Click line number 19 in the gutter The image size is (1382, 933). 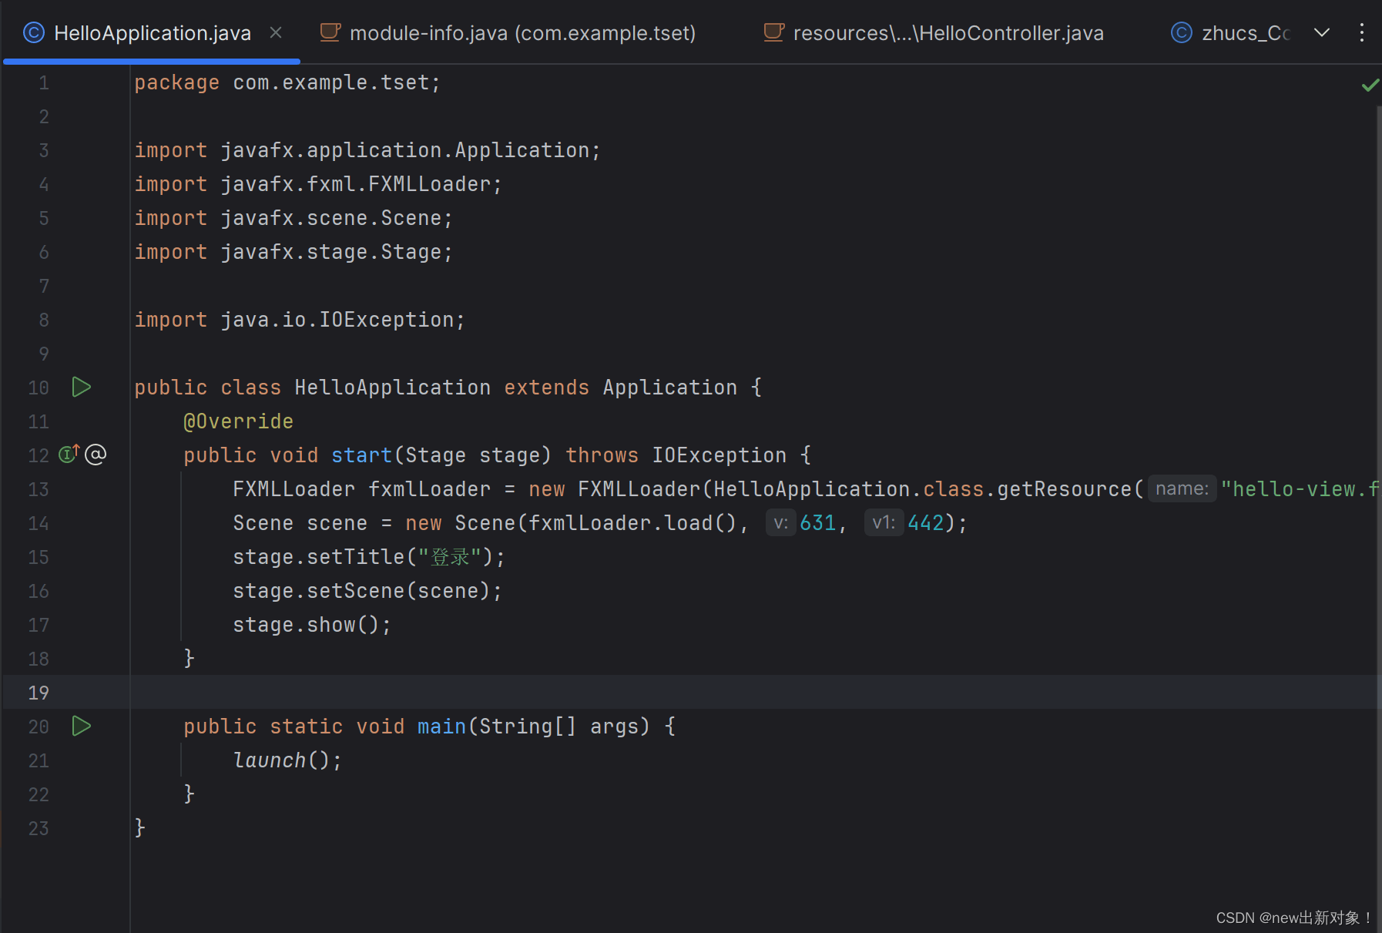39,693
